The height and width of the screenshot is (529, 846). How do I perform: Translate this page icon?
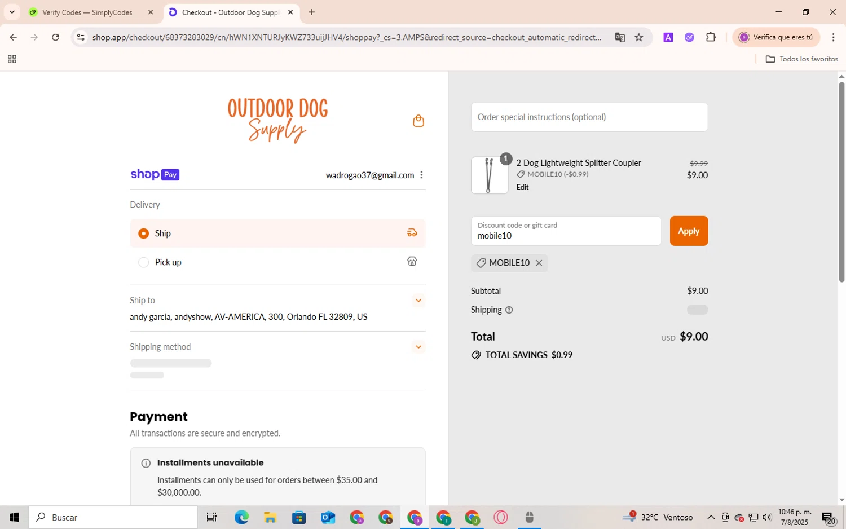(x=620, y=37)
